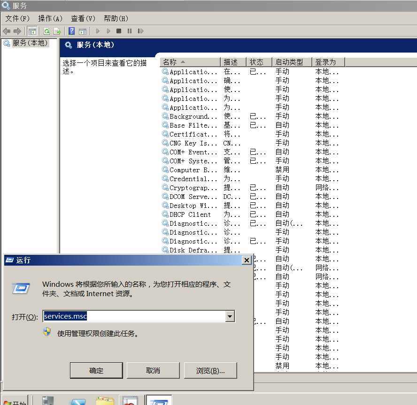This screenshot has height=405, width=417.
Task: Open the PowerShell icon on taskbar
Action: click(x=77, y=401)
